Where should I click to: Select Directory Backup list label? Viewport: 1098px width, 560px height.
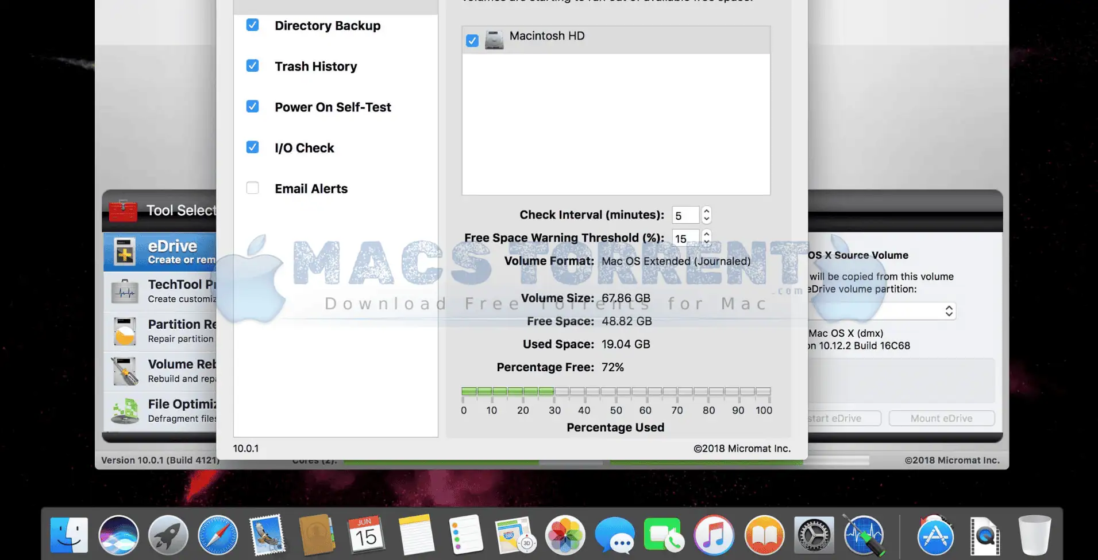point(328,25)
